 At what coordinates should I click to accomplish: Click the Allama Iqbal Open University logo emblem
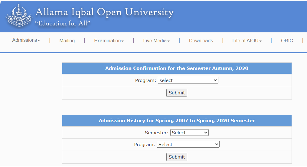[19, 15]
